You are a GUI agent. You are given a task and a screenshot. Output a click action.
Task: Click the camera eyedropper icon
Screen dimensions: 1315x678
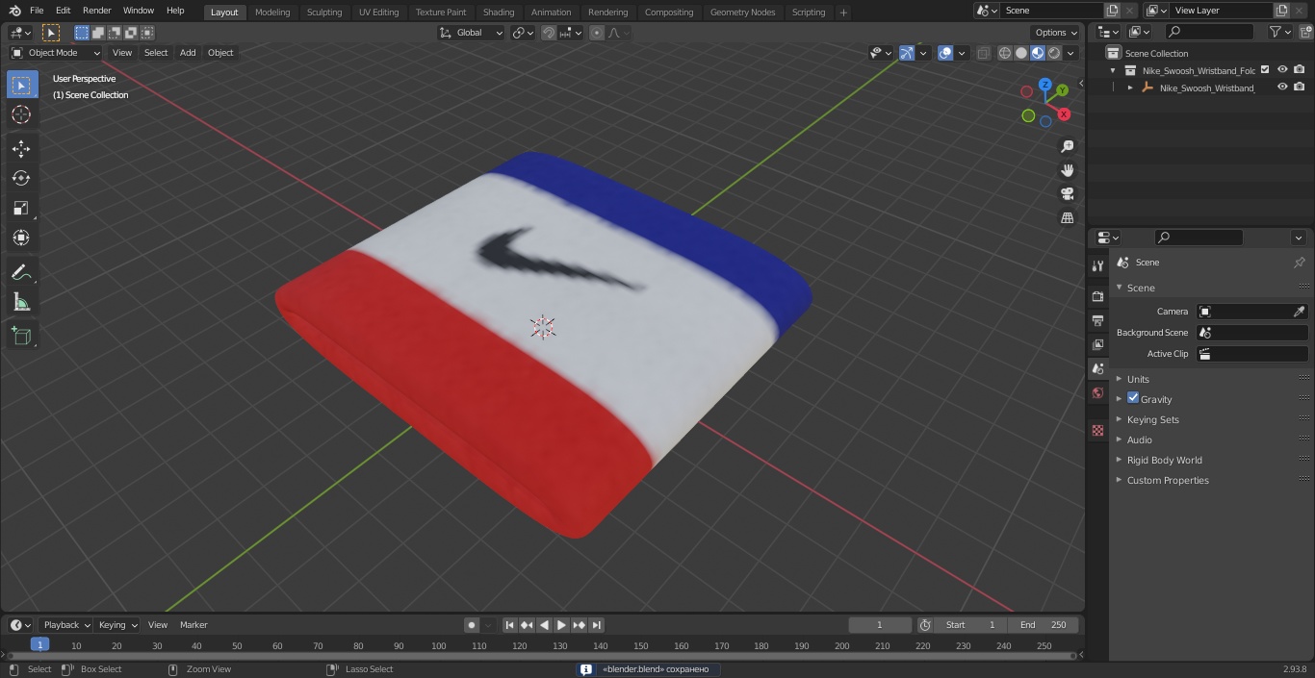pos(1299,312)
